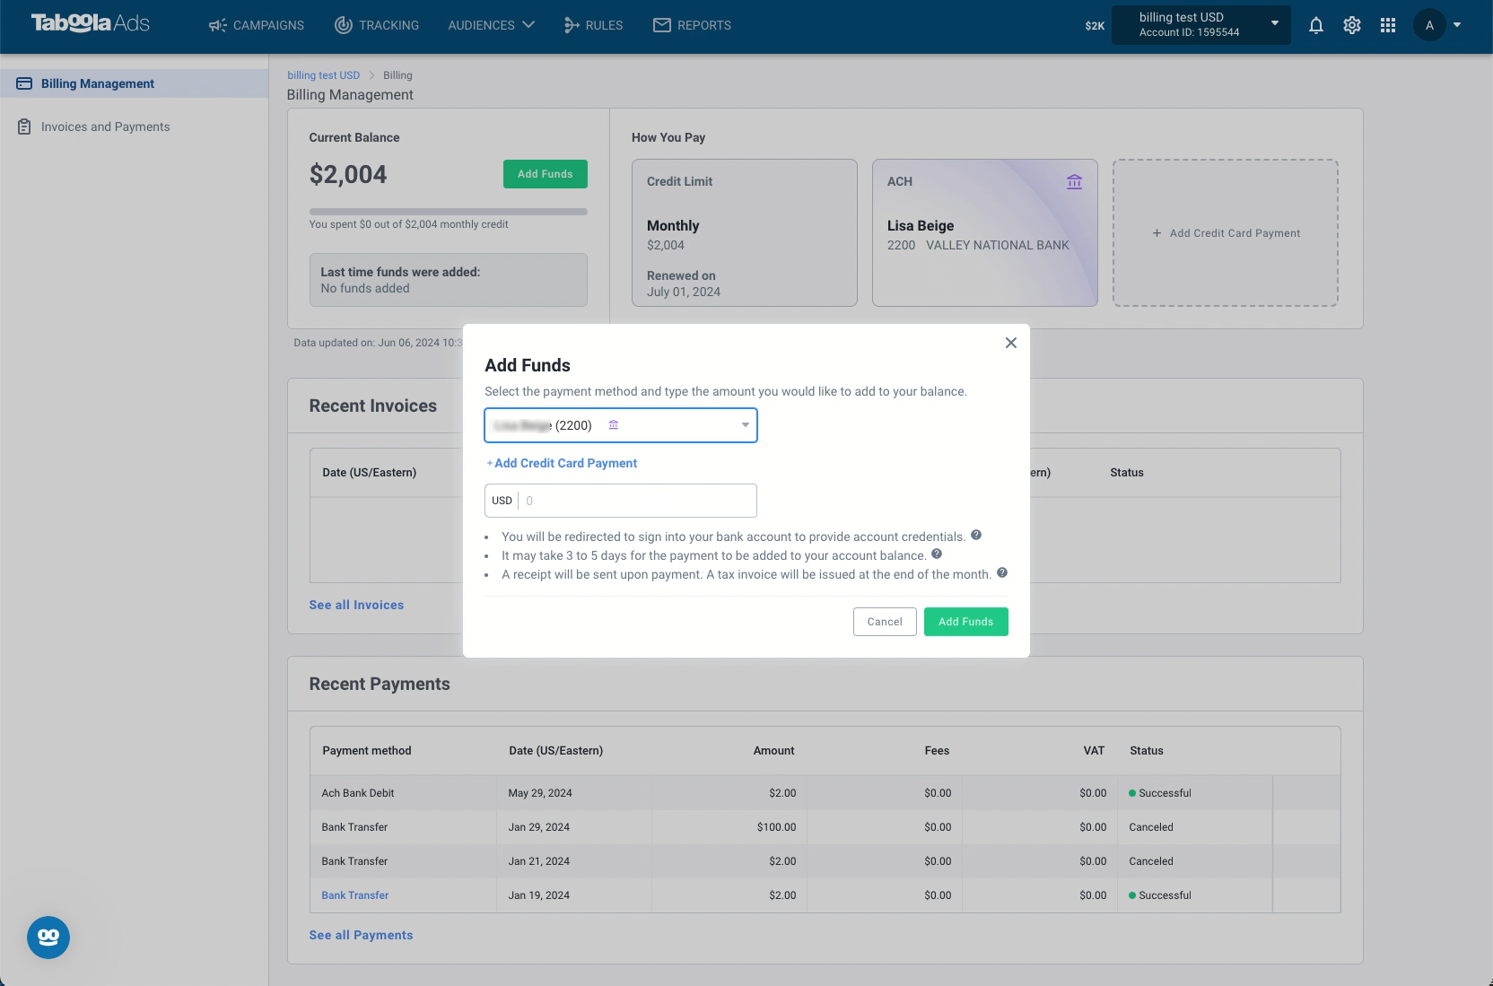
Task: Click Date (US/Eastern) header in Recent Invoices
Action: click(370, 473)
